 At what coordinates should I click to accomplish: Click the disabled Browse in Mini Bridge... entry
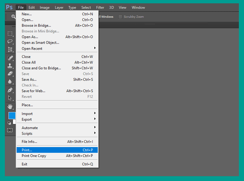coord(57,31)
